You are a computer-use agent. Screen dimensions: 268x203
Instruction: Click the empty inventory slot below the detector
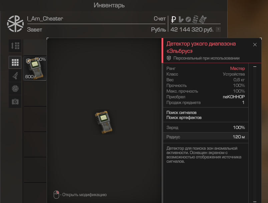coord(35,94)
